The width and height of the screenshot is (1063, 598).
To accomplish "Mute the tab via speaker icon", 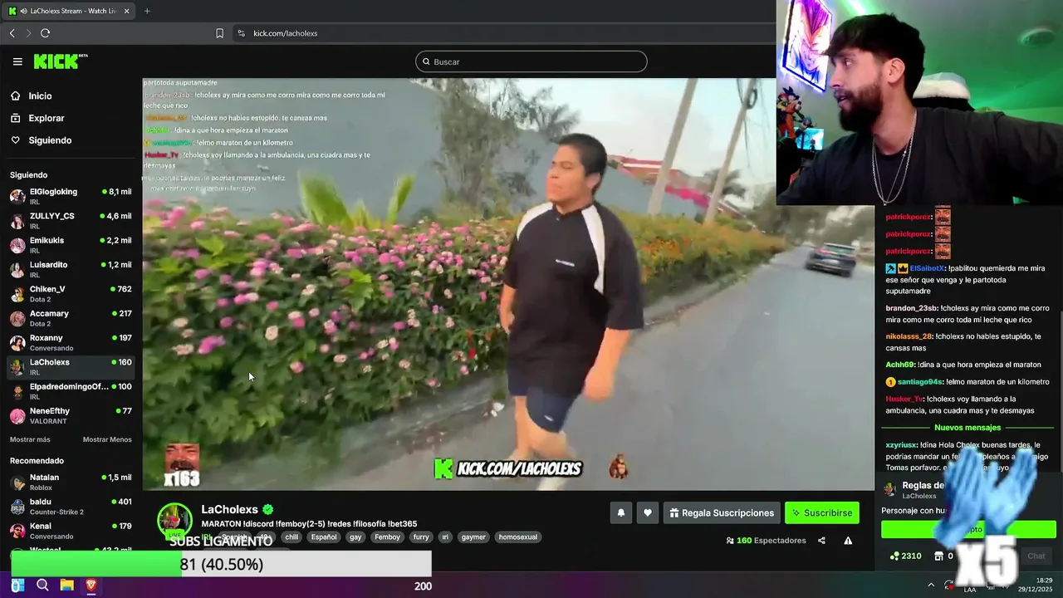I will 22,11.
